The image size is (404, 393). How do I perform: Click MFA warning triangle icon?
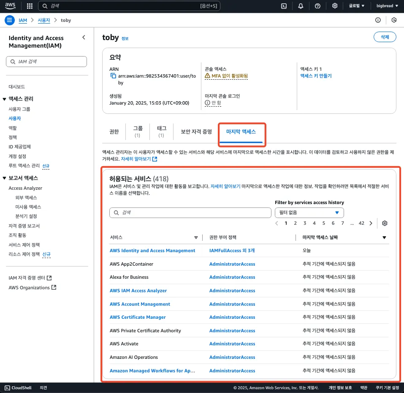(207, 75)
